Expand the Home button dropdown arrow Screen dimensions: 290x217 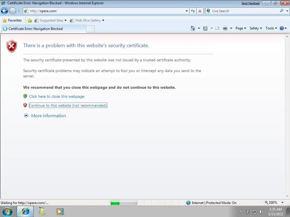click(x=199, y=28)
